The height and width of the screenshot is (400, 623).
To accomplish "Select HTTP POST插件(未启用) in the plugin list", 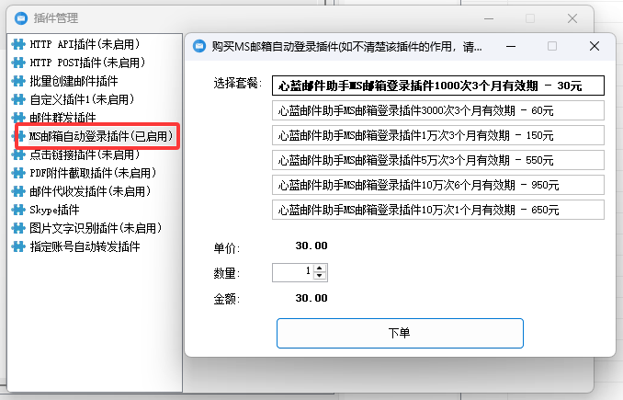I will pyautogui.click(x=87, y=63).
